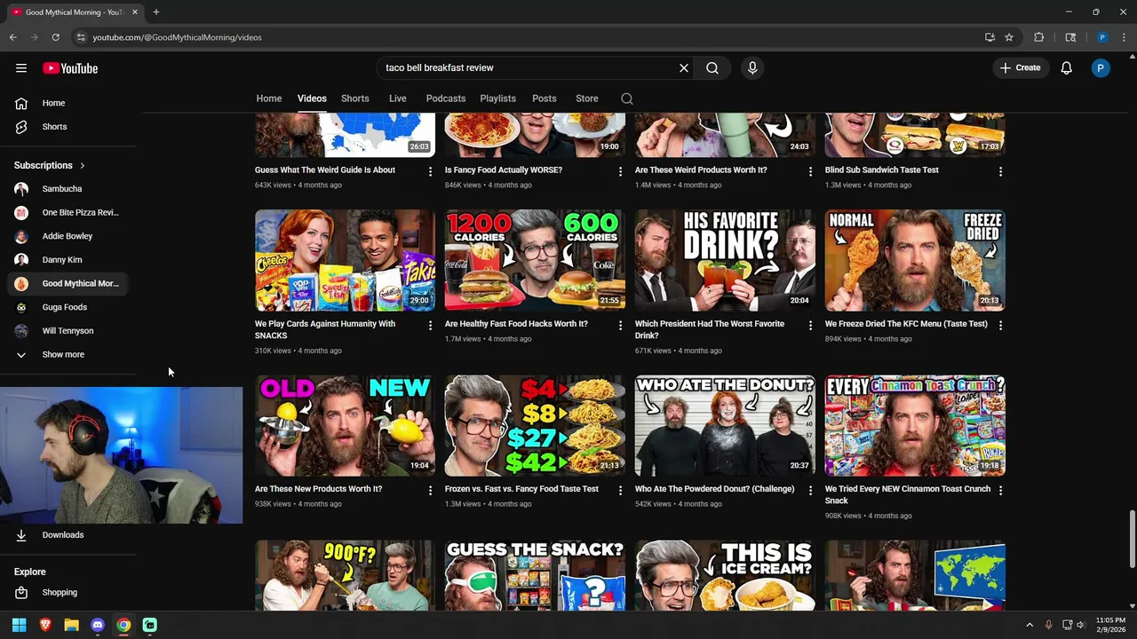Viewport: 1137px width, 639px height.
Task: Open Shopping under Explore
Action: [68, 593]
